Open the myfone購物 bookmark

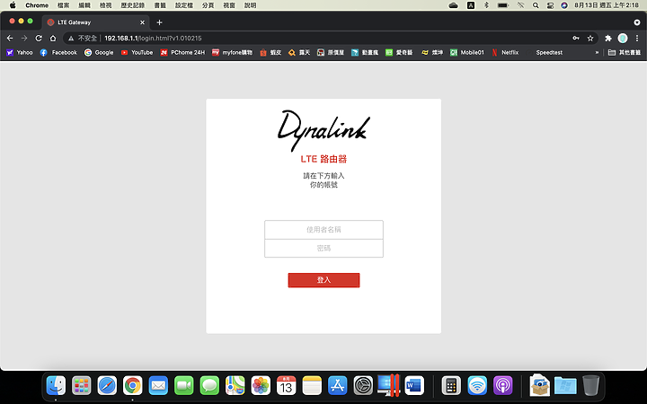point(232,52)
